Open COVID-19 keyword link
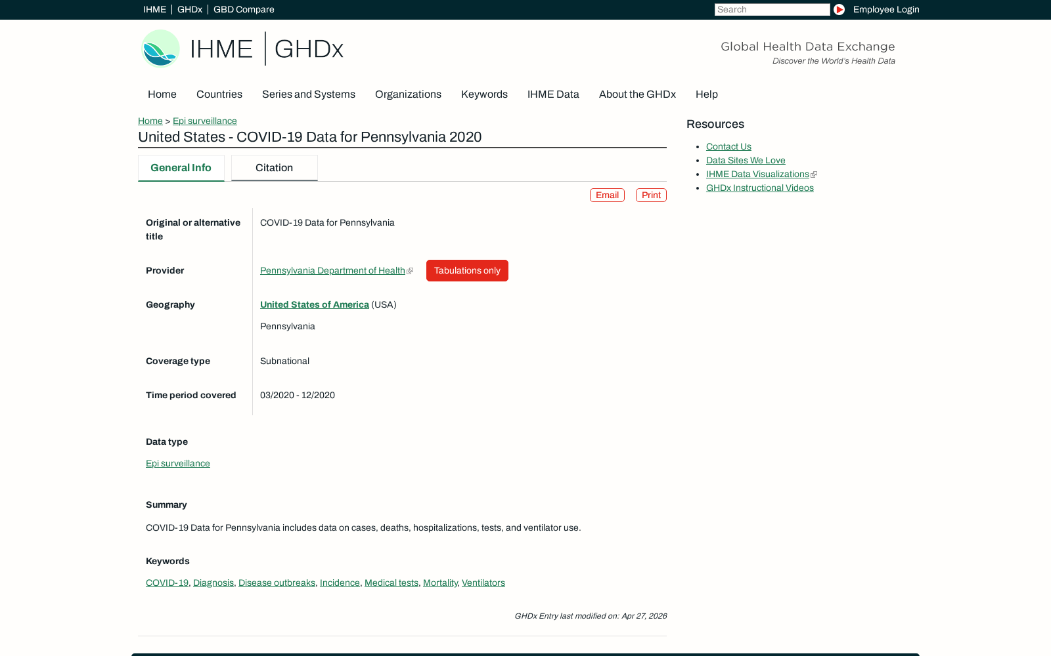The image size is (1051, 656). pos(167,583)
